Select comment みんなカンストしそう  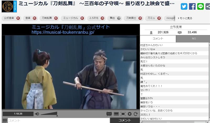coord(153,57)
